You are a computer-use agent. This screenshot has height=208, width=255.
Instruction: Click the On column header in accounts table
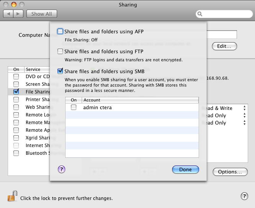click(x=74, y=100)
